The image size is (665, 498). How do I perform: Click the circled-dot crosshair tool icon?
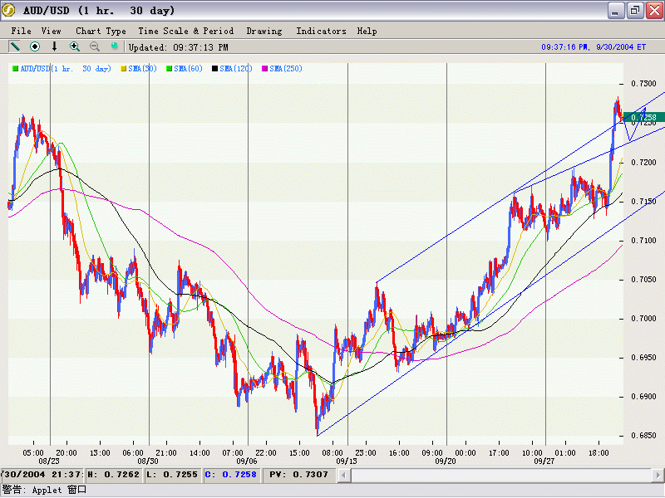[35, 47]
